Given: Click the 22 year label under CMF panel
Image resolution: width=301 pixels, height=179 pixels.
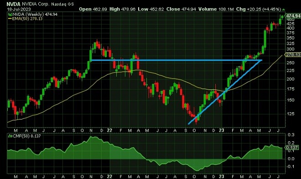Looking at the screenshot, I should [x=109, y=176].
